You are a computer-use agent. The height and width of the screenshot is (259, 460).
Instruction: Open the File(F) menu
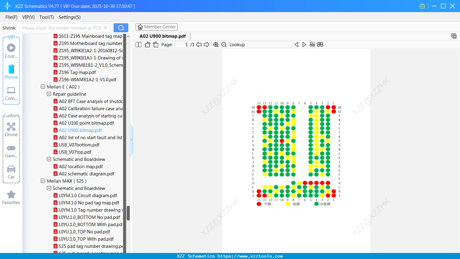pyautogui.click(x=11, y=17)
